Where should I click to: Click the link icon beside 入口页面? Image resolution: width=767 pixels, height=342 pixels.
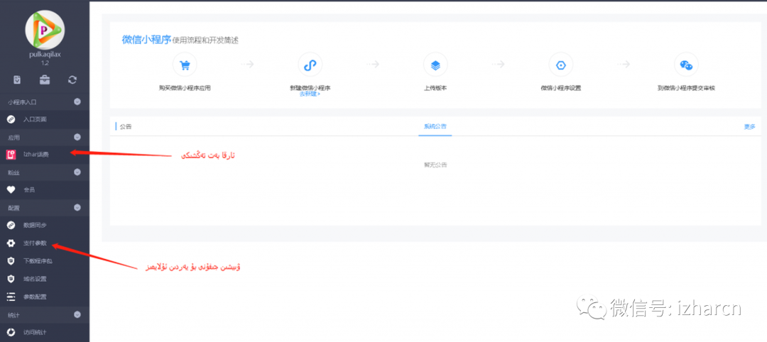tap(11, 119)
